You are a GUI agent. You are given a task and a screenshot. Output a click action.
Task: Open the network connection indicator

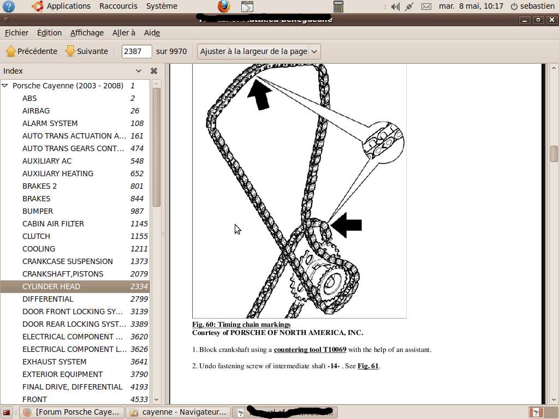click(409, 7)
